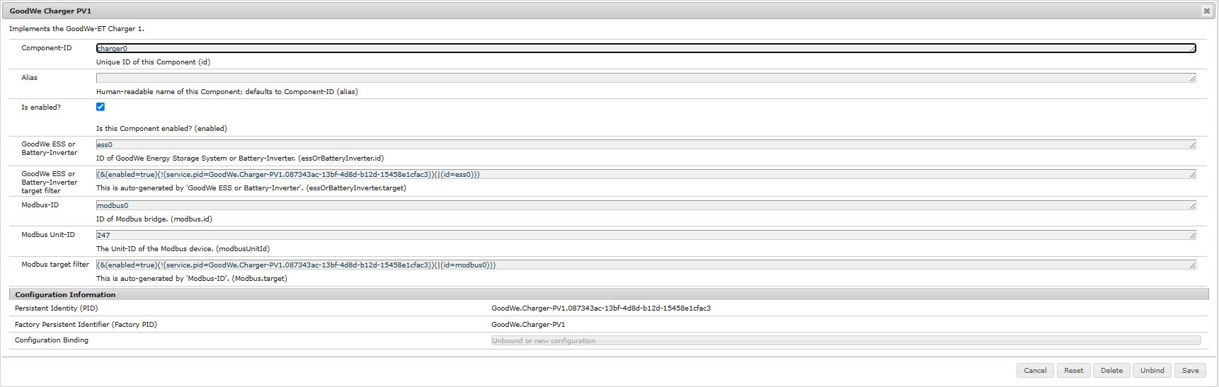Click into the empty Alias field

click(646, 78)
